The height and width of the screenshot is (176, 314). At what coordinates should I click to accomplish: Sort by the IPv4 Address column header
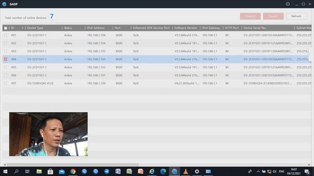96,28
